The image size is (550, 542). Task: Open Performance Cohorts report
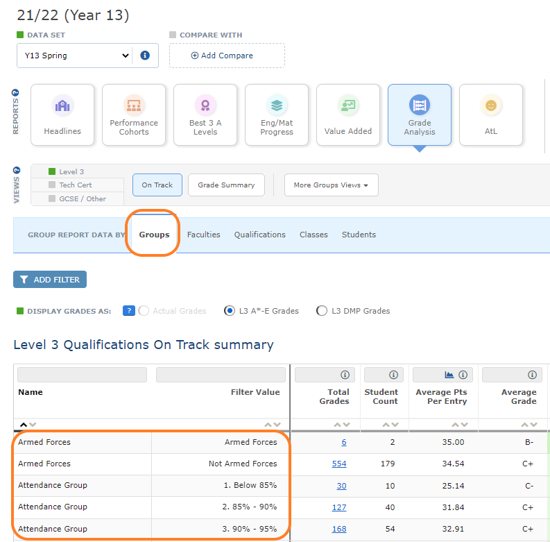click(x=134, y=115)
